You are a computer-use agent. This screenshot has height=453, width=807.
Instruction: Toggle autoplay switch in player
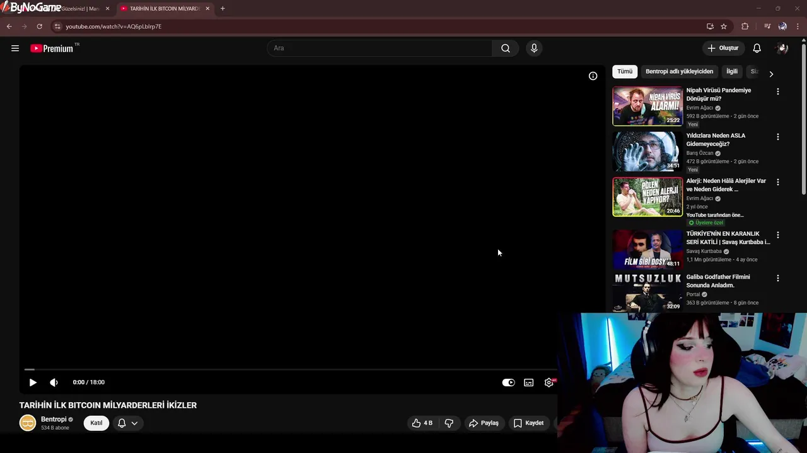click(508, 383)
